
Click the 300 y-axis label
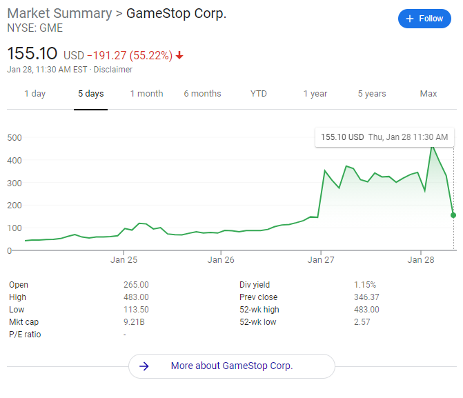click(x=14, y=183)
